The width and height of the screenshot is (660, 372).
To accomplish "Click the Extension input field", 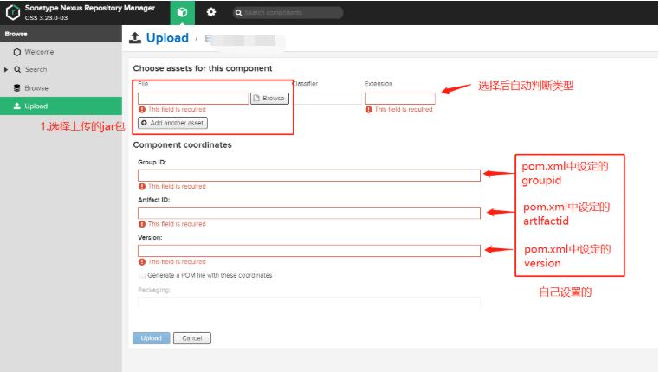I will pos(400,99).
